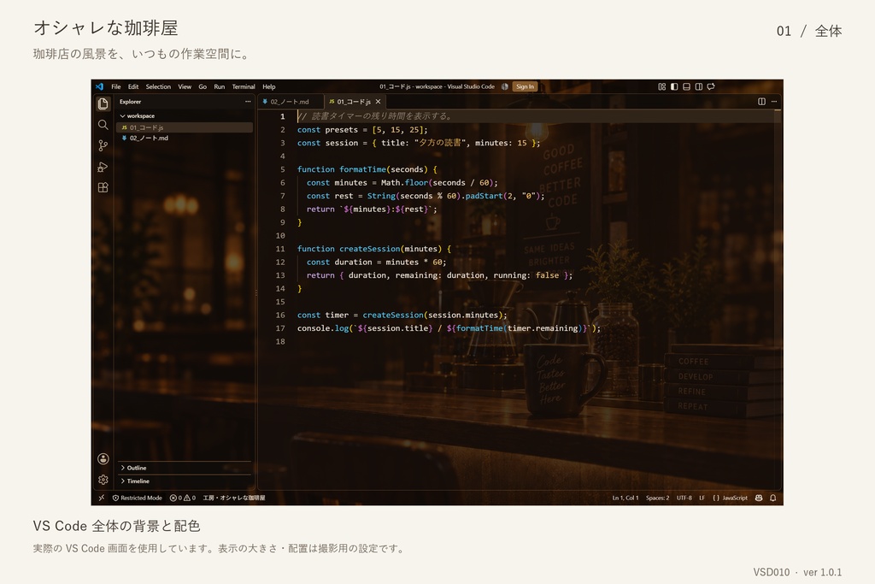Open the View menu

click(x=185, y=86)
